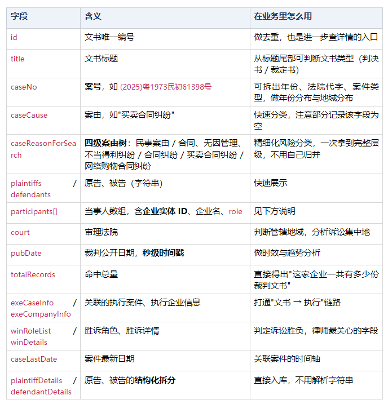Click the 直接入库，不用解析字符串 cell
This screenshot has width=388, height=404.
point(316,385)
